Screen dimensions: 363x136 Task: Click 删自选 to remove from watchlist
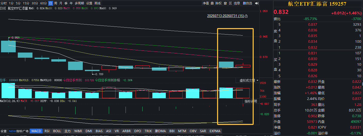(x=247, y=3)
